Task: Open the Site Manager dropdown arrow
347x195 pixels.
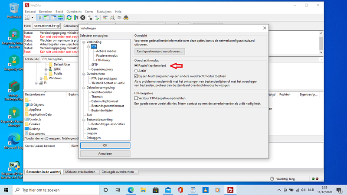Action: pos(33,18)
